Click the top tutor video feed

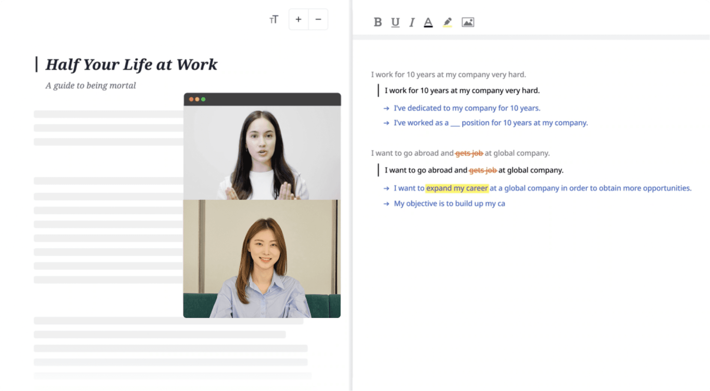pyautogui.click(x=262, y=153)
